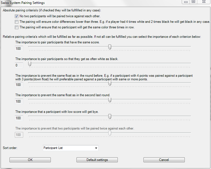
Task: Cancel the pairing settings dialog
Action: pos(164,160)
